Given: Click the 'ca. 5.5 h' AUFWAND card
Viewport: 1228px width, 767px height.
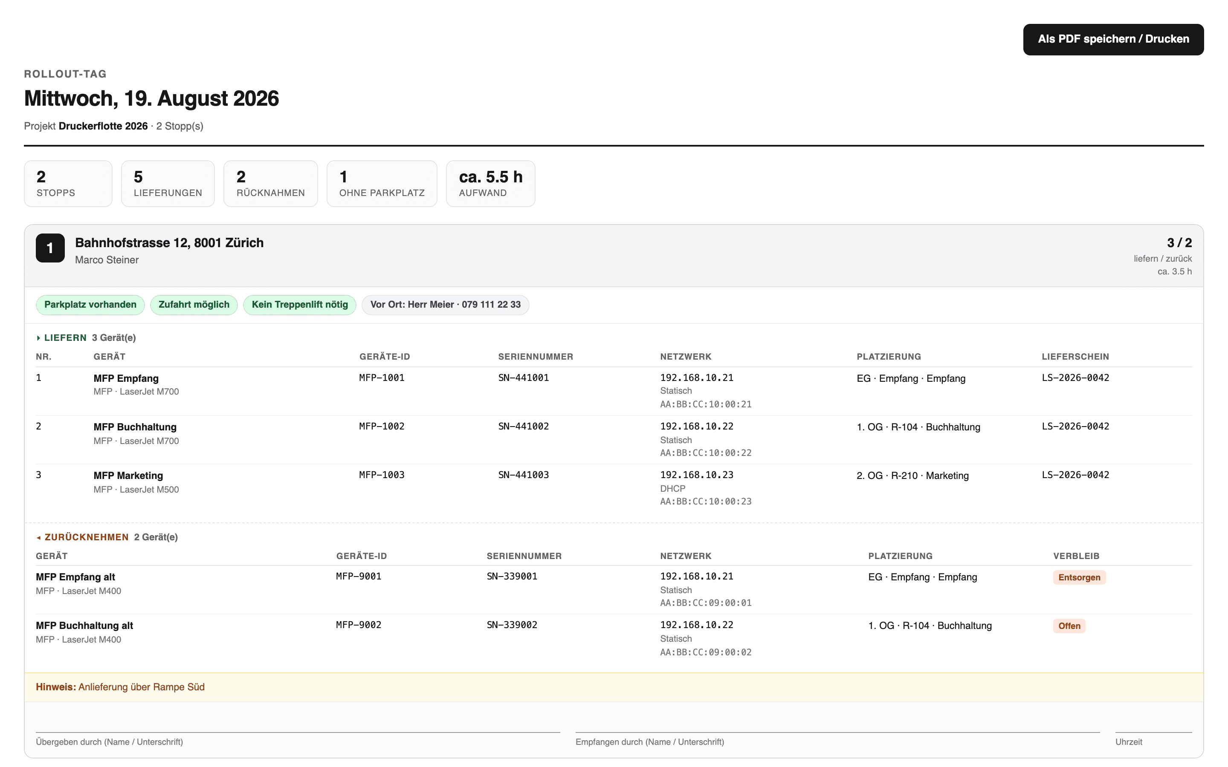Looking at the screenshot, I should pos(490,184).
